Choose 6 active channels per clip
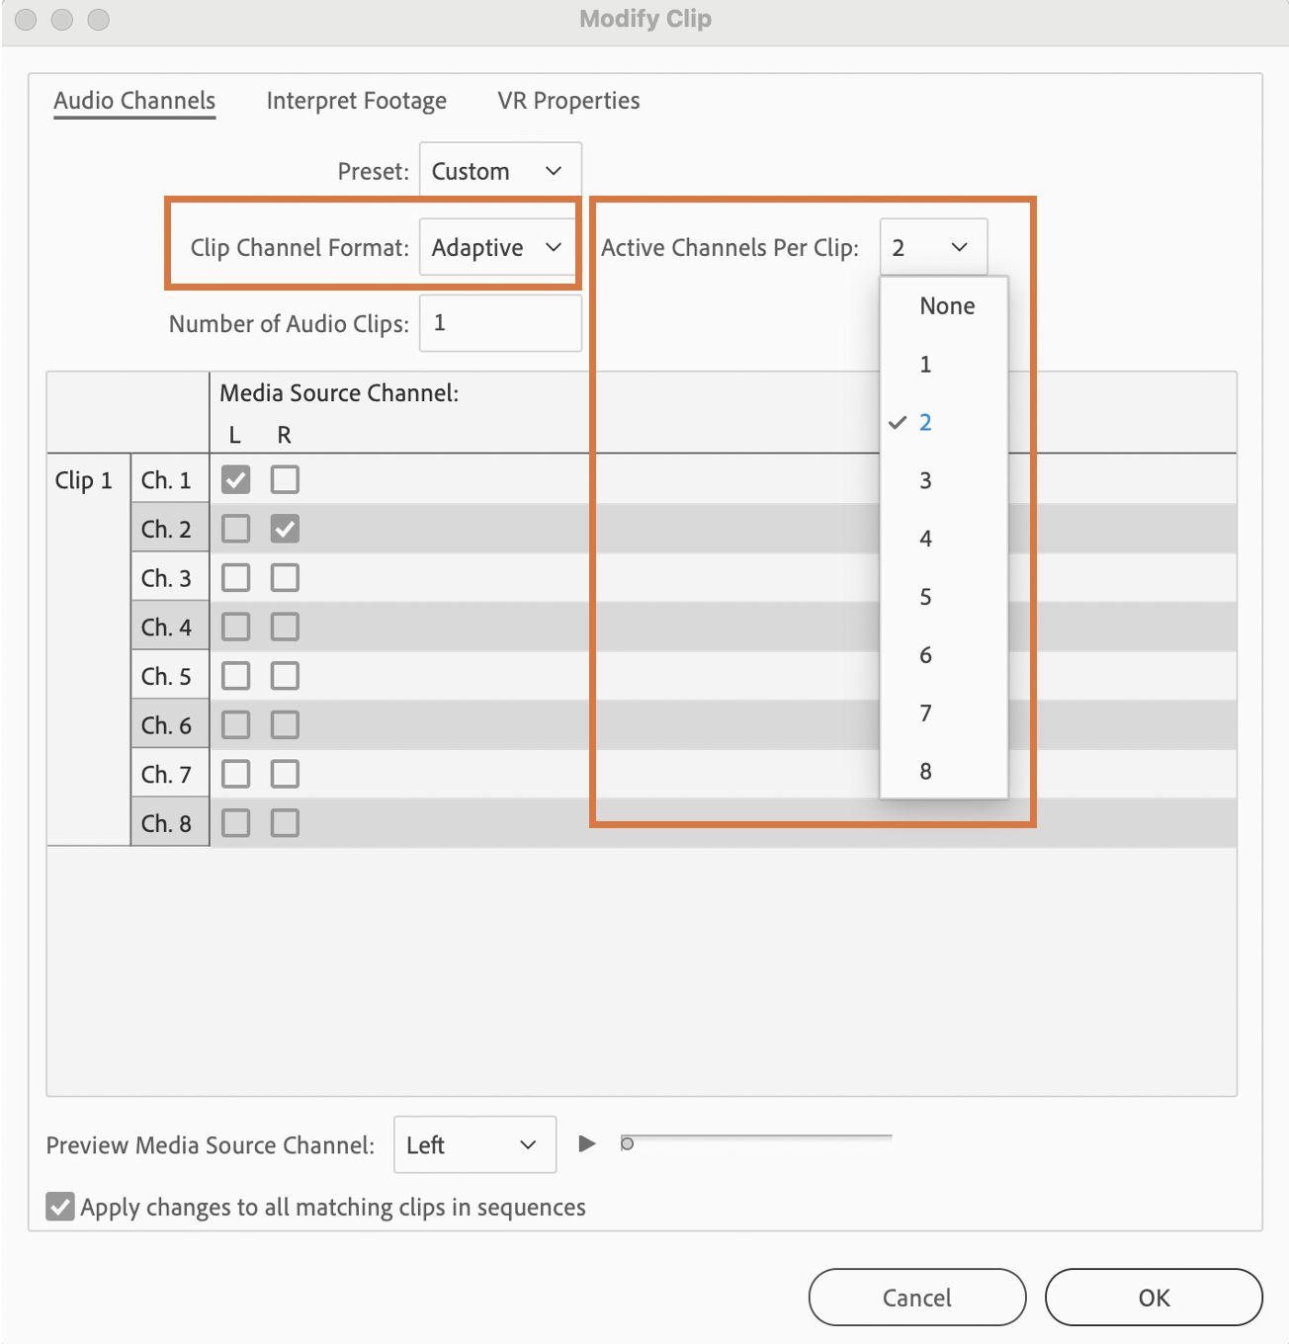 pyautogui.click(x=925, y=655)
